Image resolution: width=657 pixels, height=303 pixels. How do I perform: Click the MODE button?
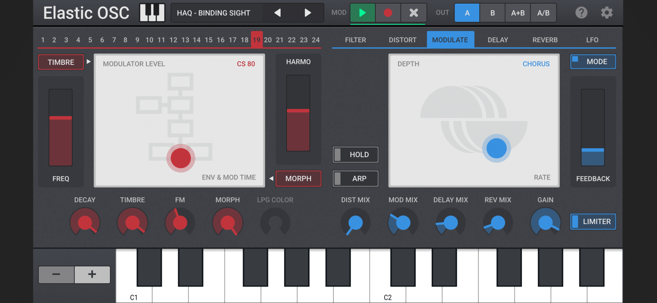coord(593,62)
